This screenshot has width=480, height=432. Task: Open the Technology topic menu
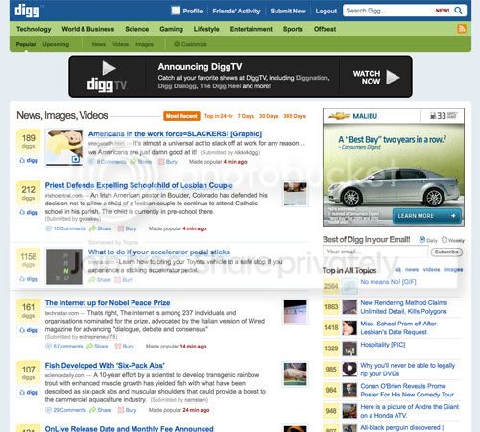[34, 29]
